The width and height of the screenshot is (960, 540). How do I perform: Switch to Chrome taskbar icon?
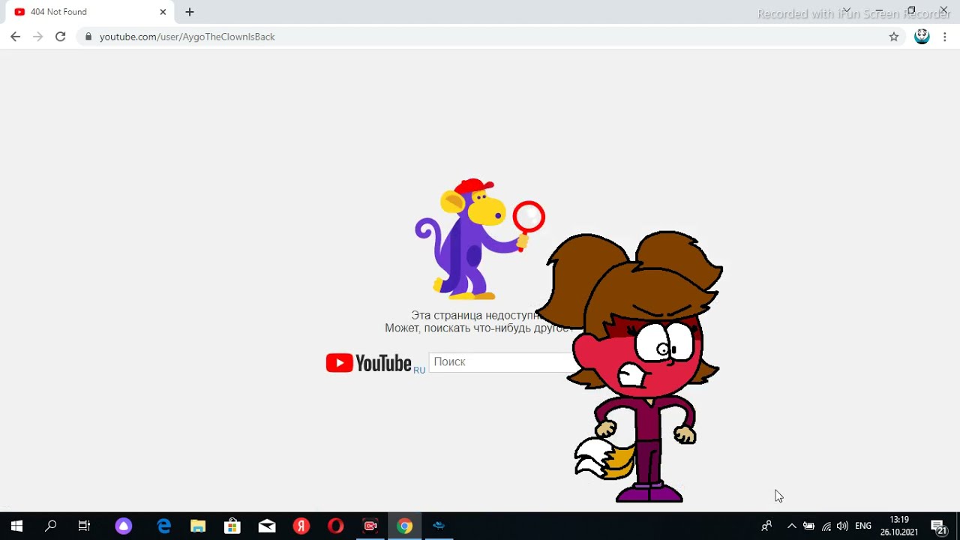(x=405, y=526)
